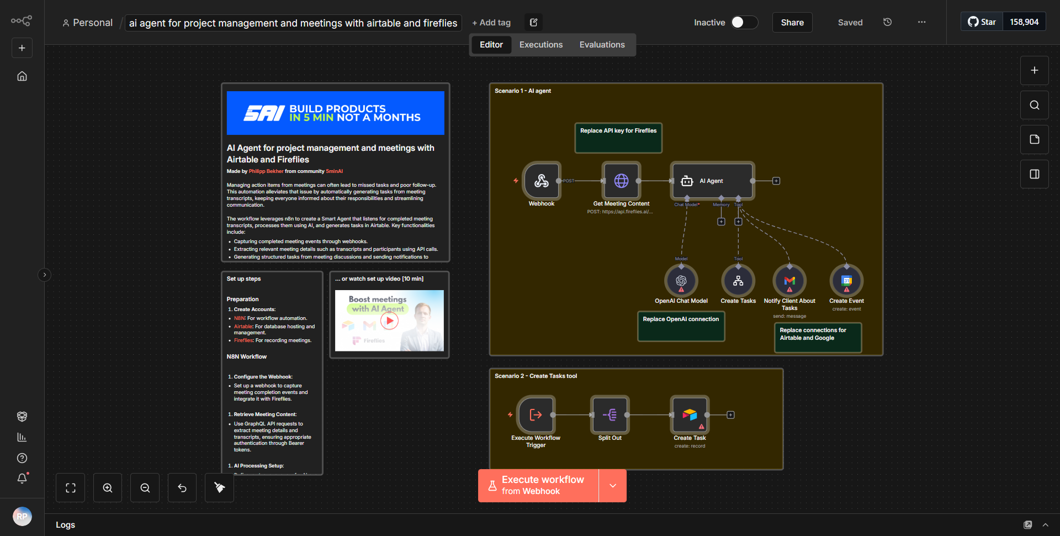The height and width of the screenshot is (536, 1060).
Task: Switch to the Evaluations tab
Action: pyautogui.click(x=602, y=44)
